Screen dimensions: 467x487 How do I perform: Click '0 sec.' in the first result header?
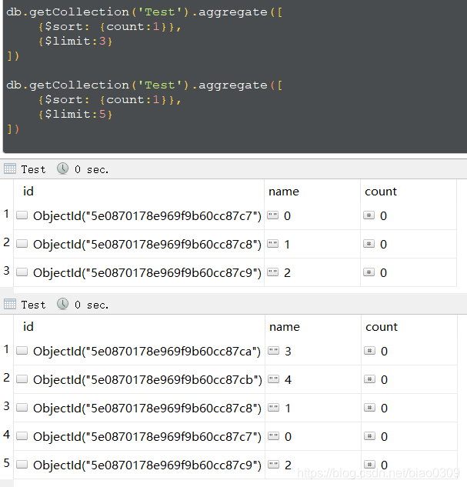pyautogui.click(x=92, y=169)
